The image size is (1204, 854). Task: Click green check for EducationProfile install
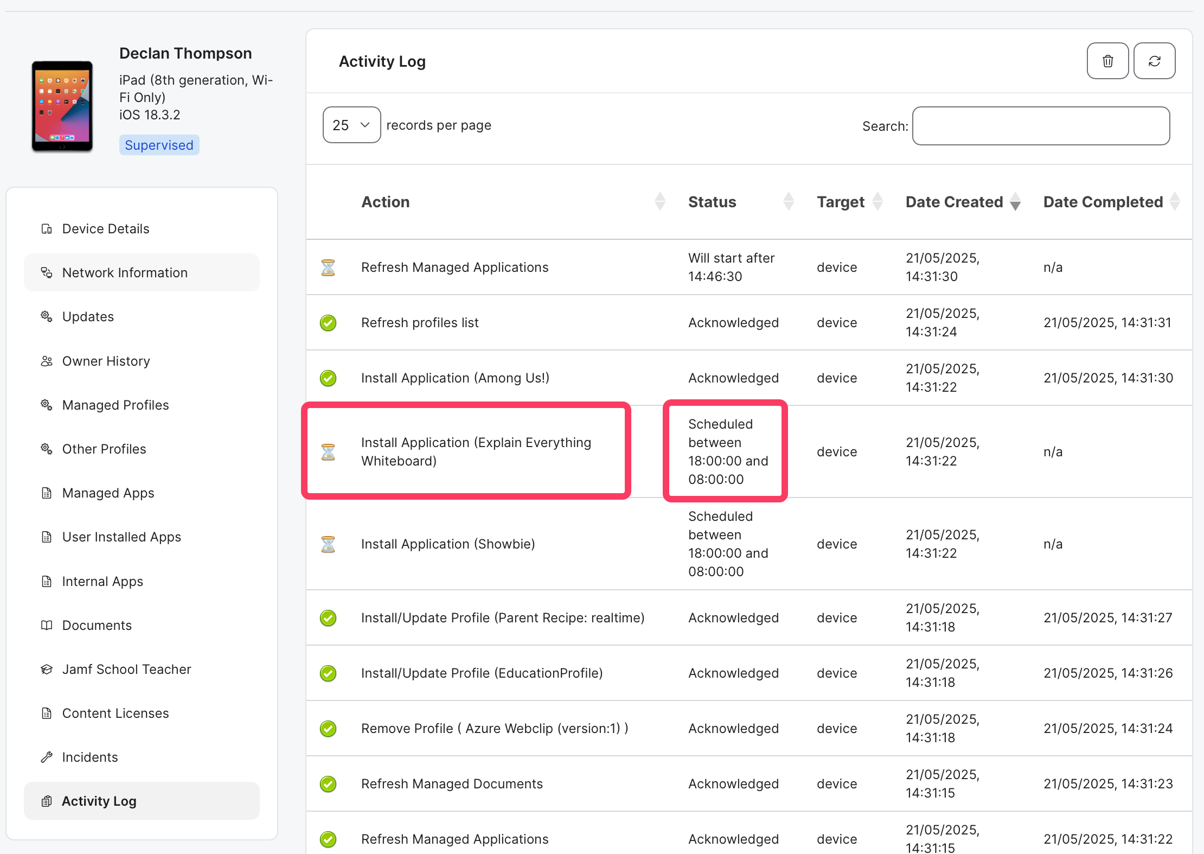click(328, 673)
